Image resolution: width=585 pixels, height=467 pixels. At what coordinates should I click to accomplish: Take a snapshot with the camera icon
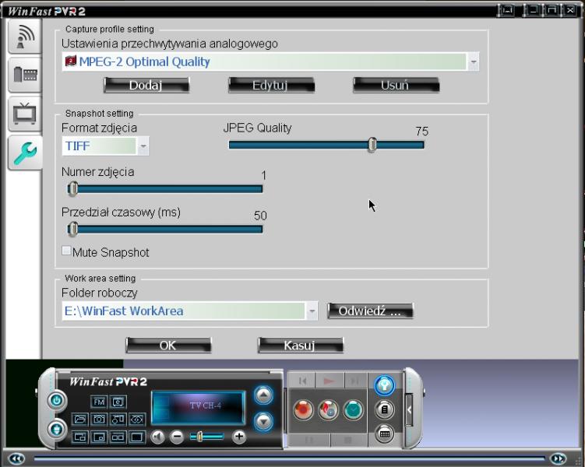point(99,420)
